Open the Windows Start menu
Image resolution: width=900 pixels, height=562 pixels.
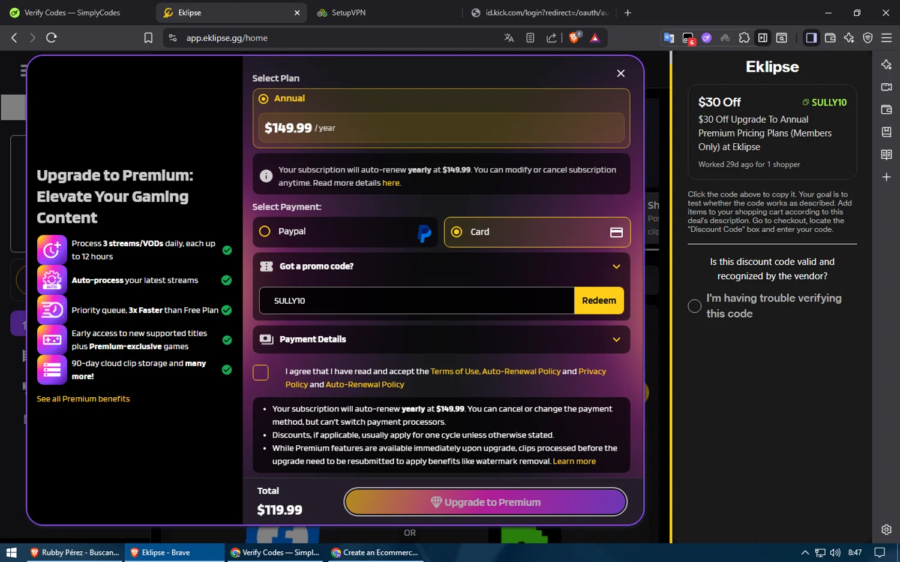click(11, 552)
